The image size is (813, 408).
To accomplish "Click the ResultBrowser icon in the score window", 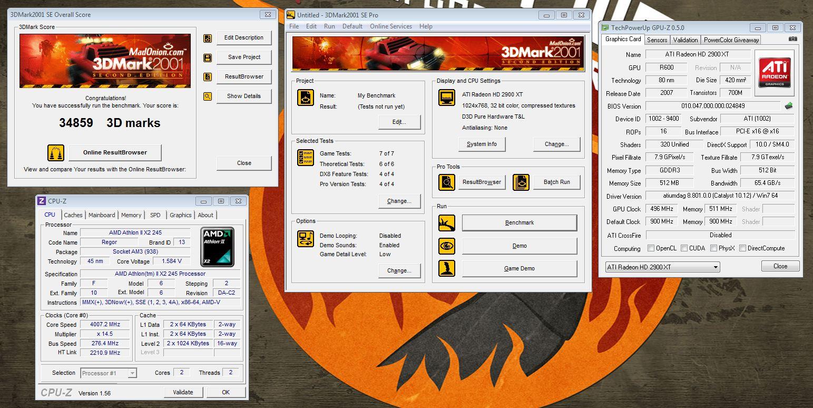I will pos(208,77).
